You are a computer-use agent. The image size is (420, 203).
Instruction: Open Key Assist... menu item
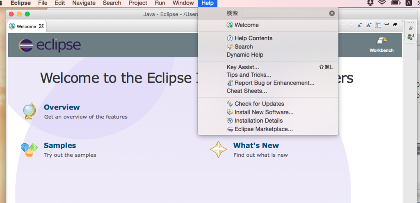coord(268,67)
